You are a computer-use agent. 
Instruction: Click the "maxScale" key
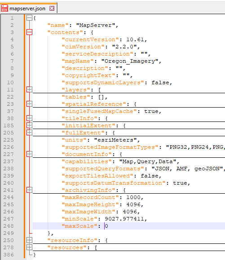pos(79,226)
